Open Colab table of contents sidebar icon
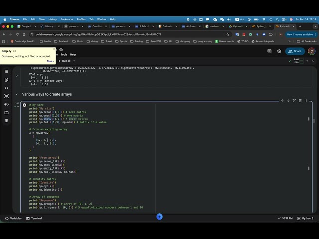The height and width of the screenshot is (239, 319). [x=6, y=71]
